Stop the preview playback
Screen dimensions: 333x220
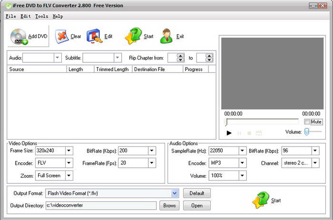249,133
